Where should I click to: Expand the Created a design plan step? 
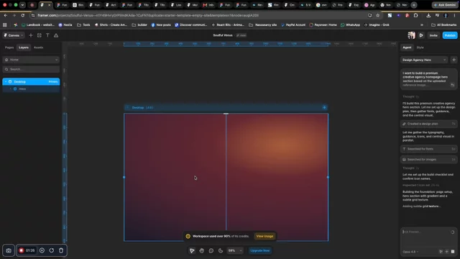pyautogui.click(x=428, y=124)
